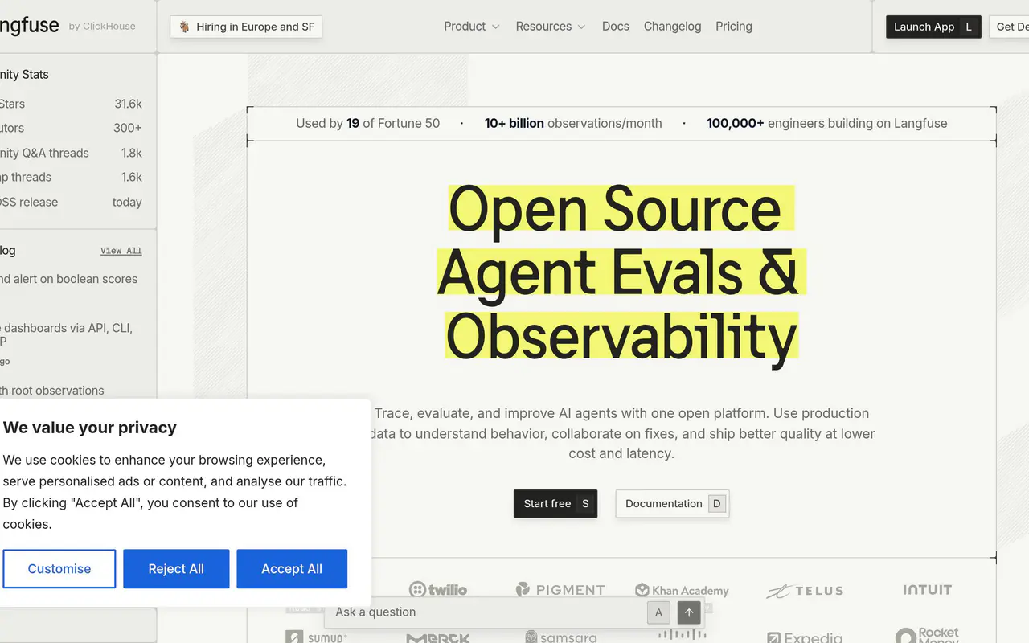Click the TELUS logo
This screenshot has width=1029, height=643.
click(805, 591)
